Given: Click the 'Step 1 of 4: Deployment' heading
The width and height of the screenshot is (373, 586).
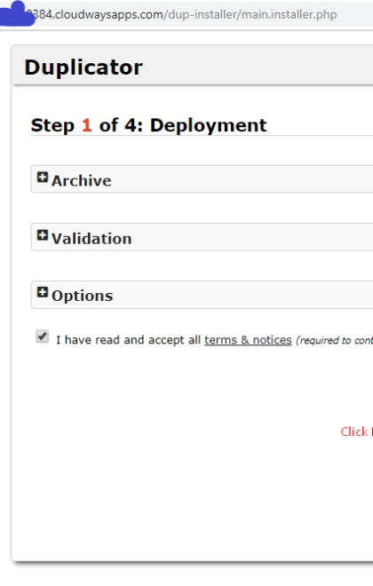Looking at the screenshot, I should [148, 125].
